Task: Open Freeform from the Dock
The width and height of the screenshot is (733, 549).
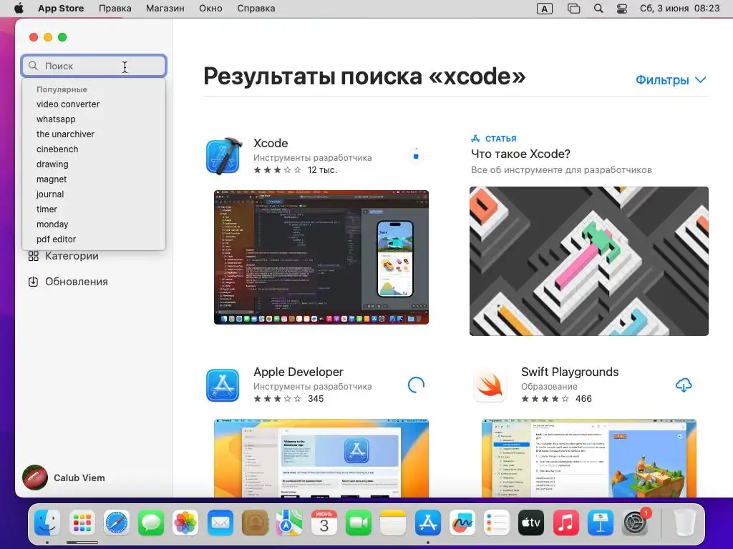Action: click(462, 523)
